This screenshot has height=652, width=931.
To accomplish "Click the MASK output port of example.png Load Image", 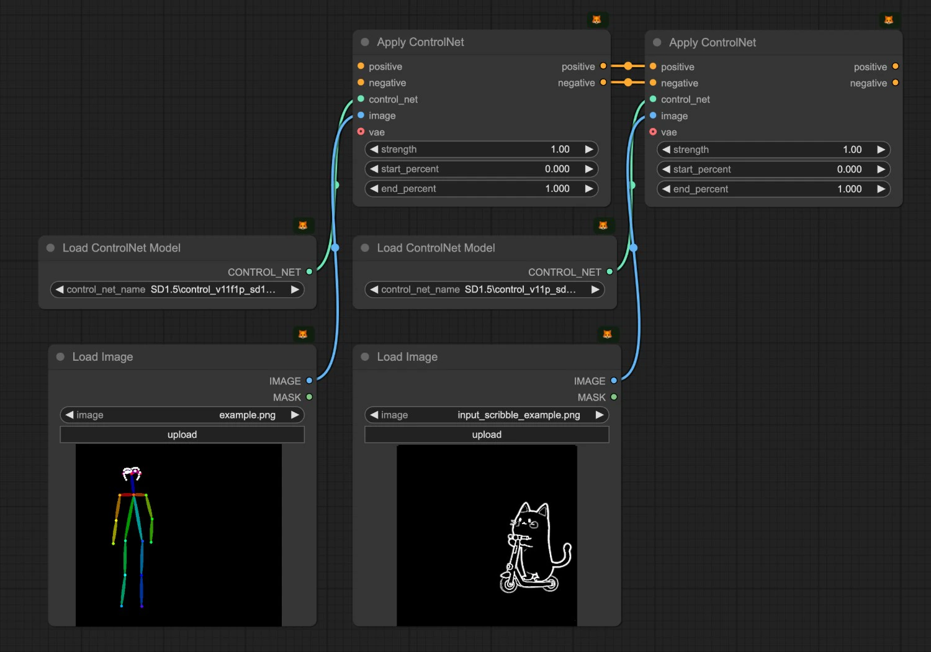I will pos(309,397).
